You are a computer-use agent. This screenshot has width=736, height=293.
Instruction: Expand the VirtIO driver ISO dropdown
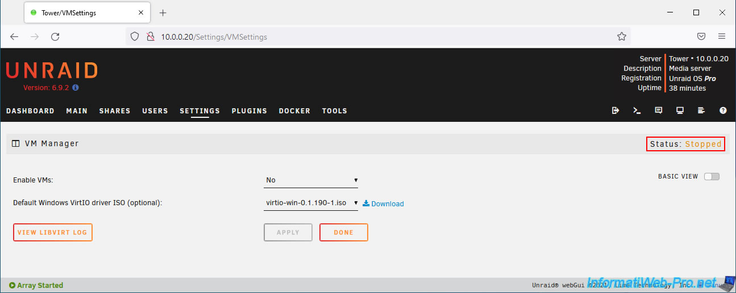(311, 203)
